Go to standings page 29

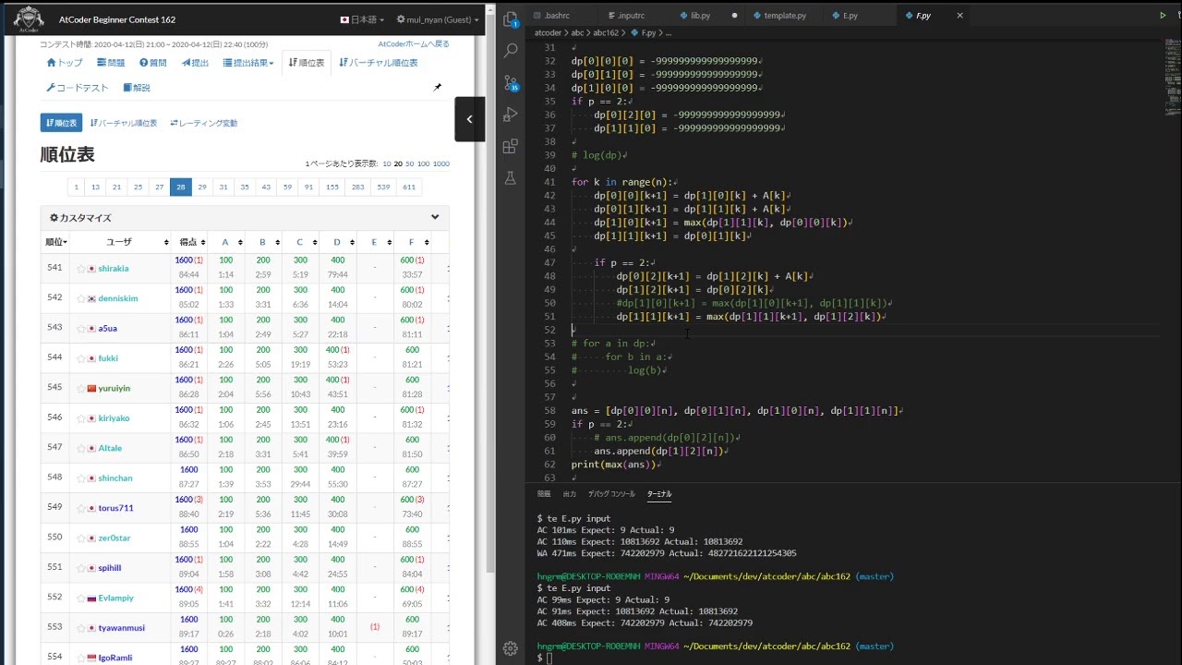202,187
